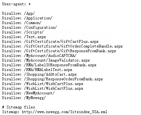Select the /Shopping/AddtoCart.aspx line
141x115 pixels.
[x=39, y=74]
